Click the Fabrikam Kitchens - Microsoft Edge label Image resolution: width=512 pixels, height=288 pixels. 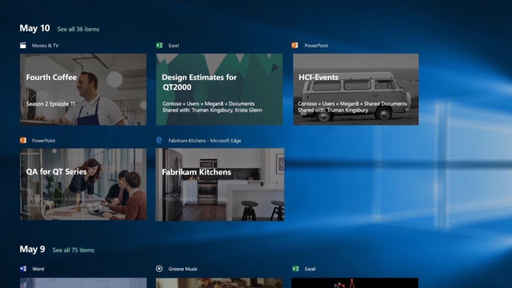(x=204, y=140)
